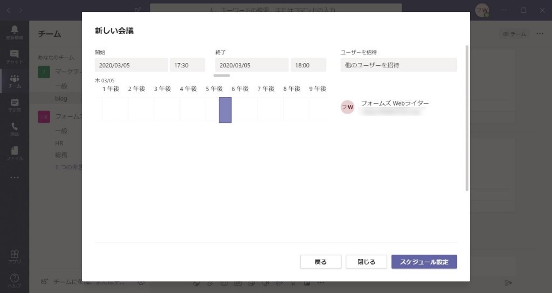Select Teams icon in left sidebar
Image resolution: width=552 pixels, height=293 pixels.
click(x=14, y=81)
